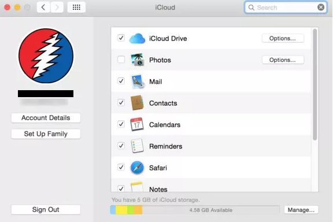Open Options for iCloud Drive
The width and height of the screenshot is (333, 222).
click(x=283, y=39)
